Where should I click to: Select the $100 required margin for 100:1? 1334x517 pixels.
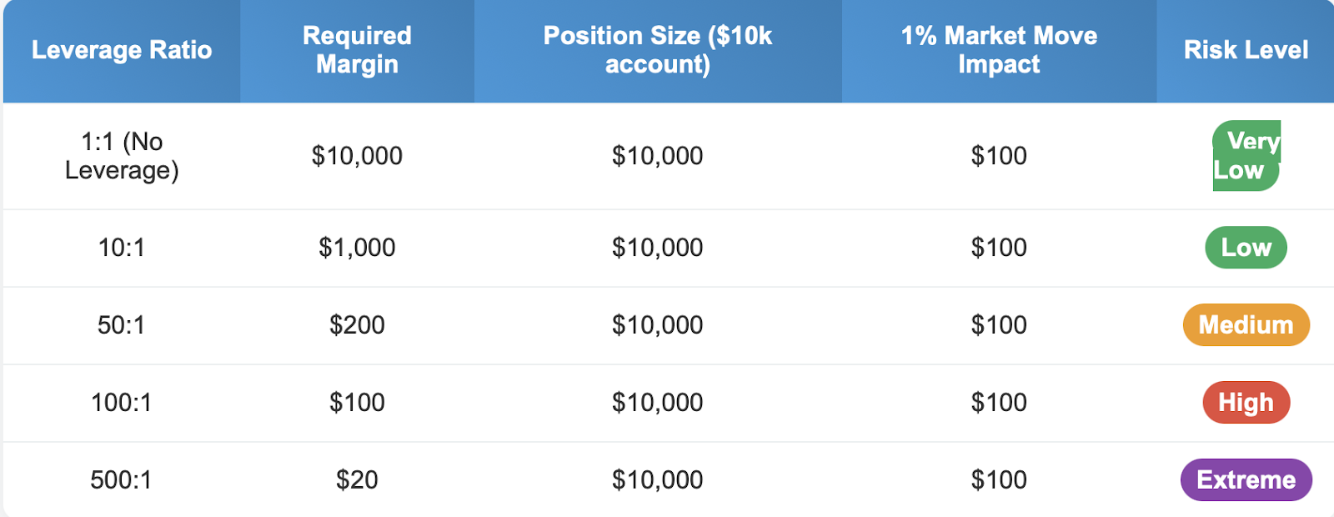357,403
